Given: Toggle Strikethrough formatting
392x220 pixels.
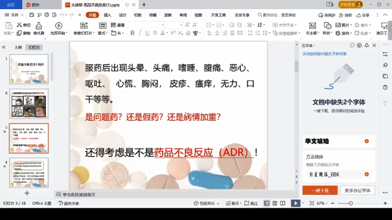Looking at the screenshot, I should 155,33.
